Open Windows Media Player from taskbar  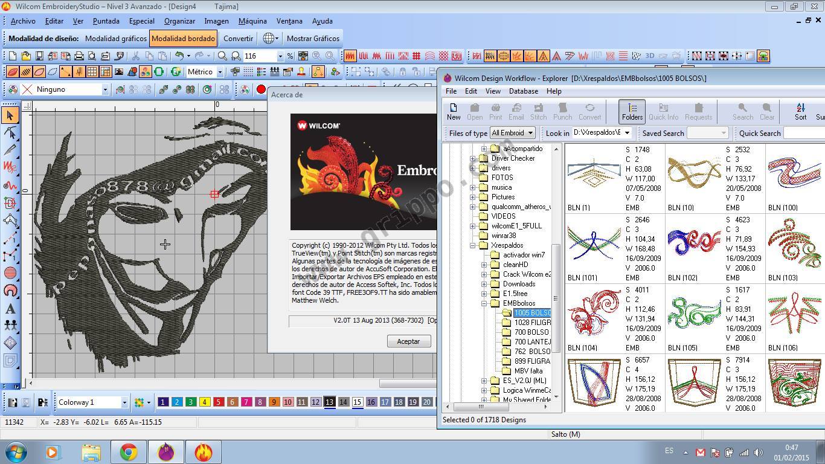tap(53, 452)
